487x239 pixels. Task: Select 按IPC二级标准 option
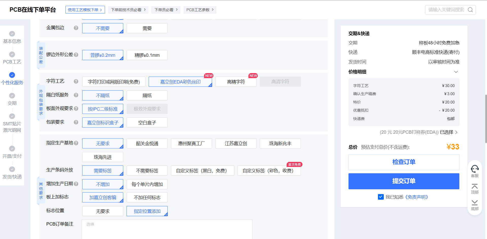click(103, 109)
